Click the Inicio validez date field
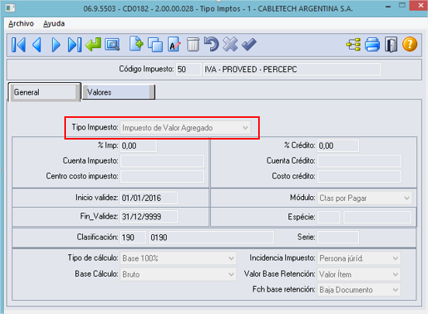This screenshot has height=314, width=428. 149,198
